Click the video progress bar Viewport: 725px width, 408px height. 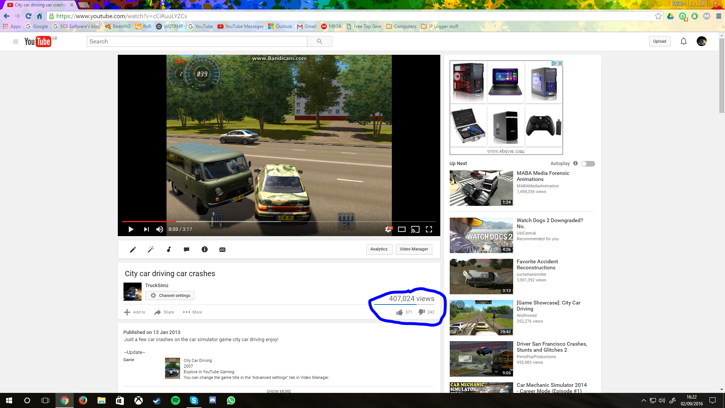[x=279, y=221]
